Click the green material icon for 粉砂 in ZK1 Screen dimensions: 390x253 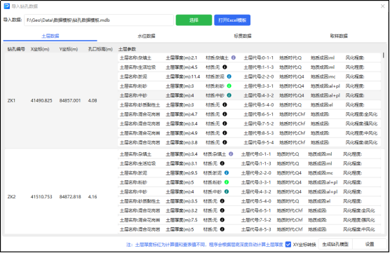229,86
